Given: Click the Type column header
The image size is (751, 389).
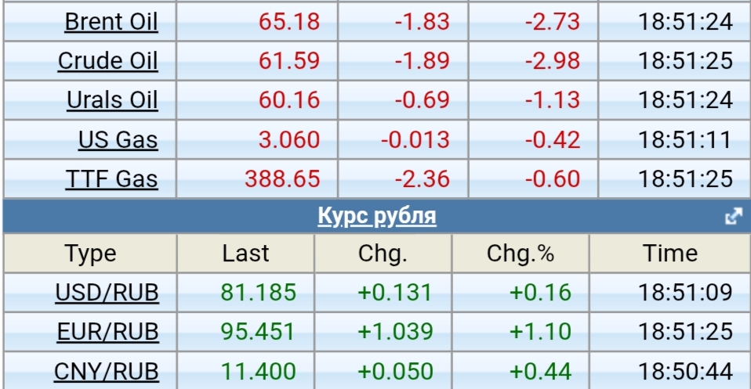Looking at the screenshot, I should click(x=90, y=253).
